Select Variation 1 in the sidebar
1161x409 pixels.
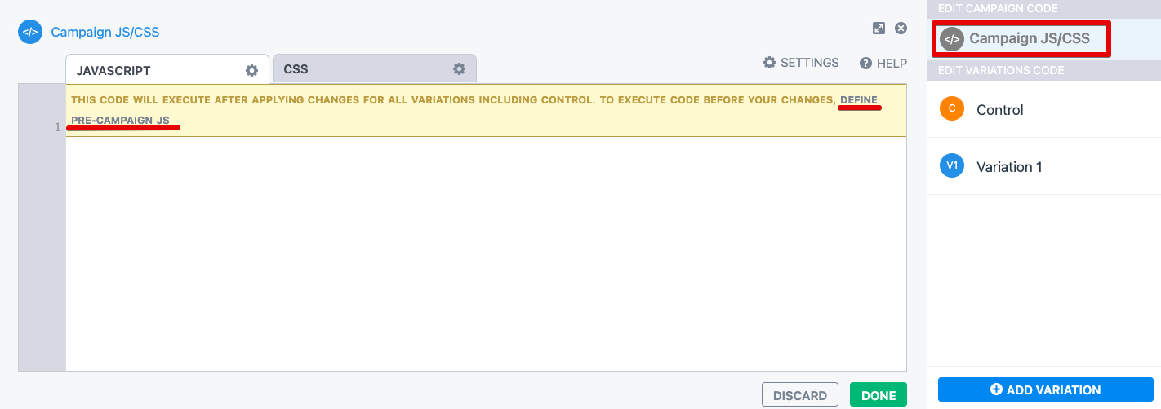coord(1009,167)
